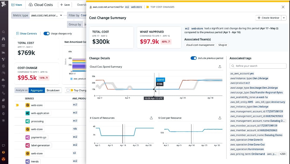Click the web-store tag in breadcrumb
Screen dimensions: 290x164
click(137, 7)
